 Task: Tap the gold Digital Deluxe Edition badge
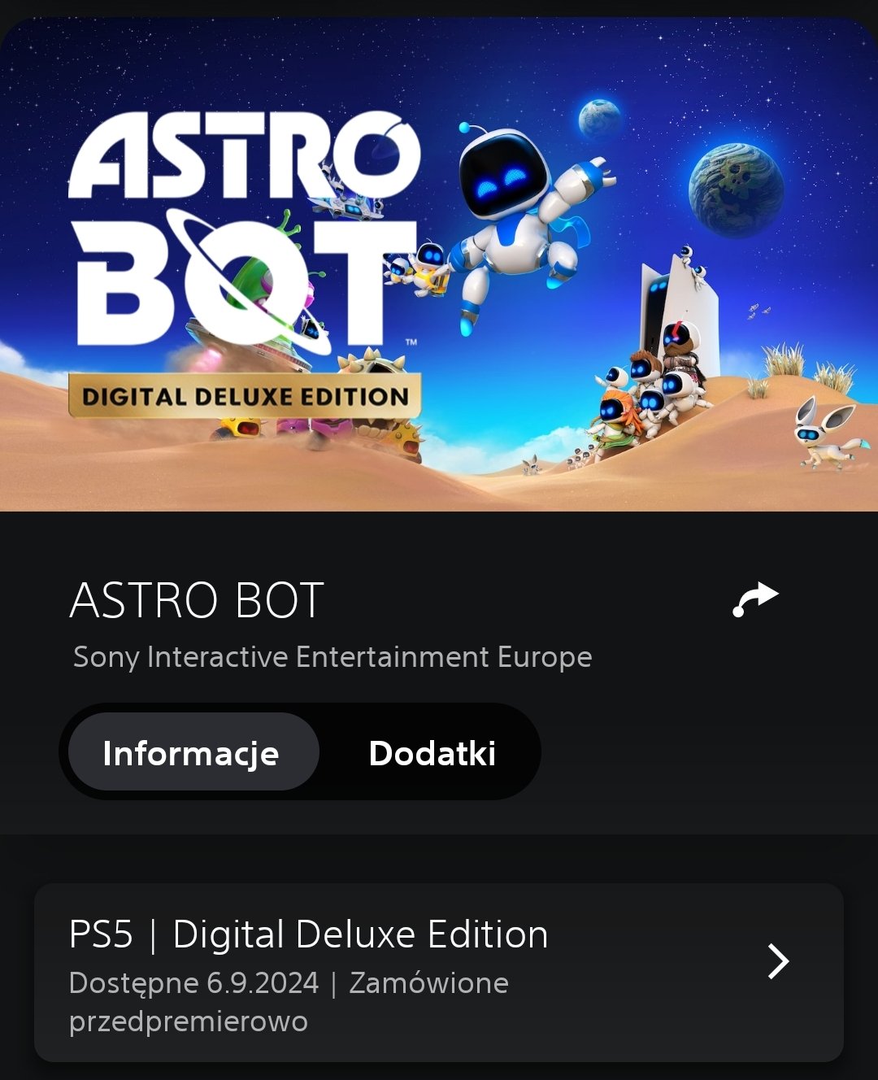pyautogui.click(x=245, y=396)
